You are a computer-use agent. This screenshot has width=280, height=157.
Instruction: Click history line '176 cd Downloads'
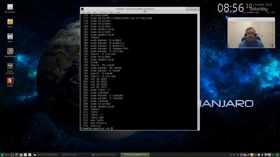[x=96, y=15]
